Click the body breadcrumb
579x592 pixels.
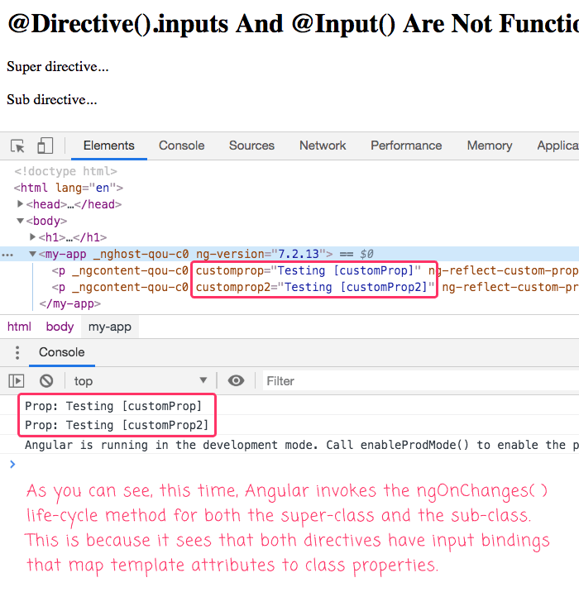(x=60, y=327)
